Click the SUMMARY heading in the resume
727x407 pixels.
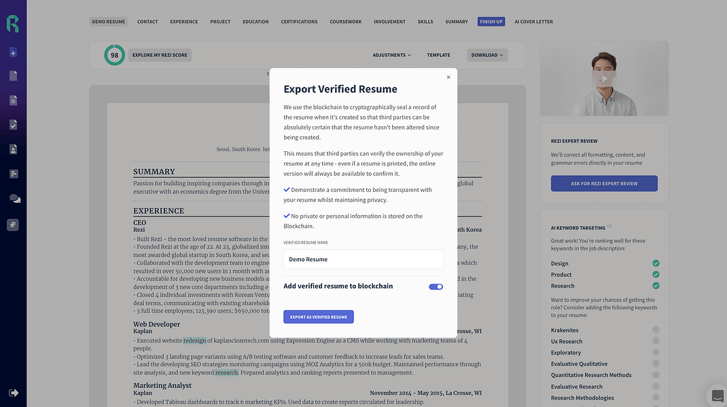coord(154,172)
